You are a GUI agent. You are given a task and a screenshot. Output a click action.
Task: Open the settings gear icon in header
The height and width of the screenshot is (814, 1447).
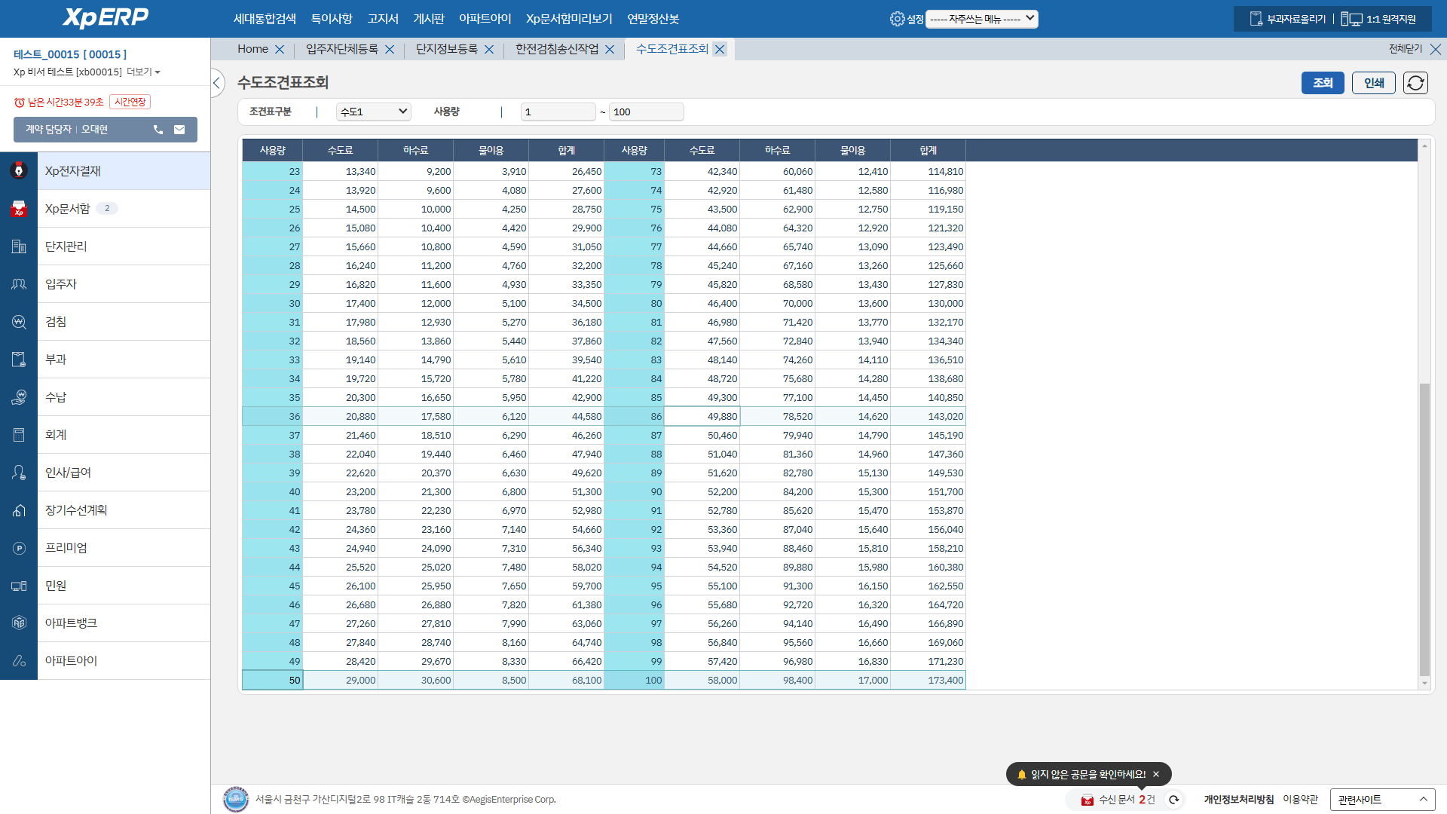pos(897,19)
